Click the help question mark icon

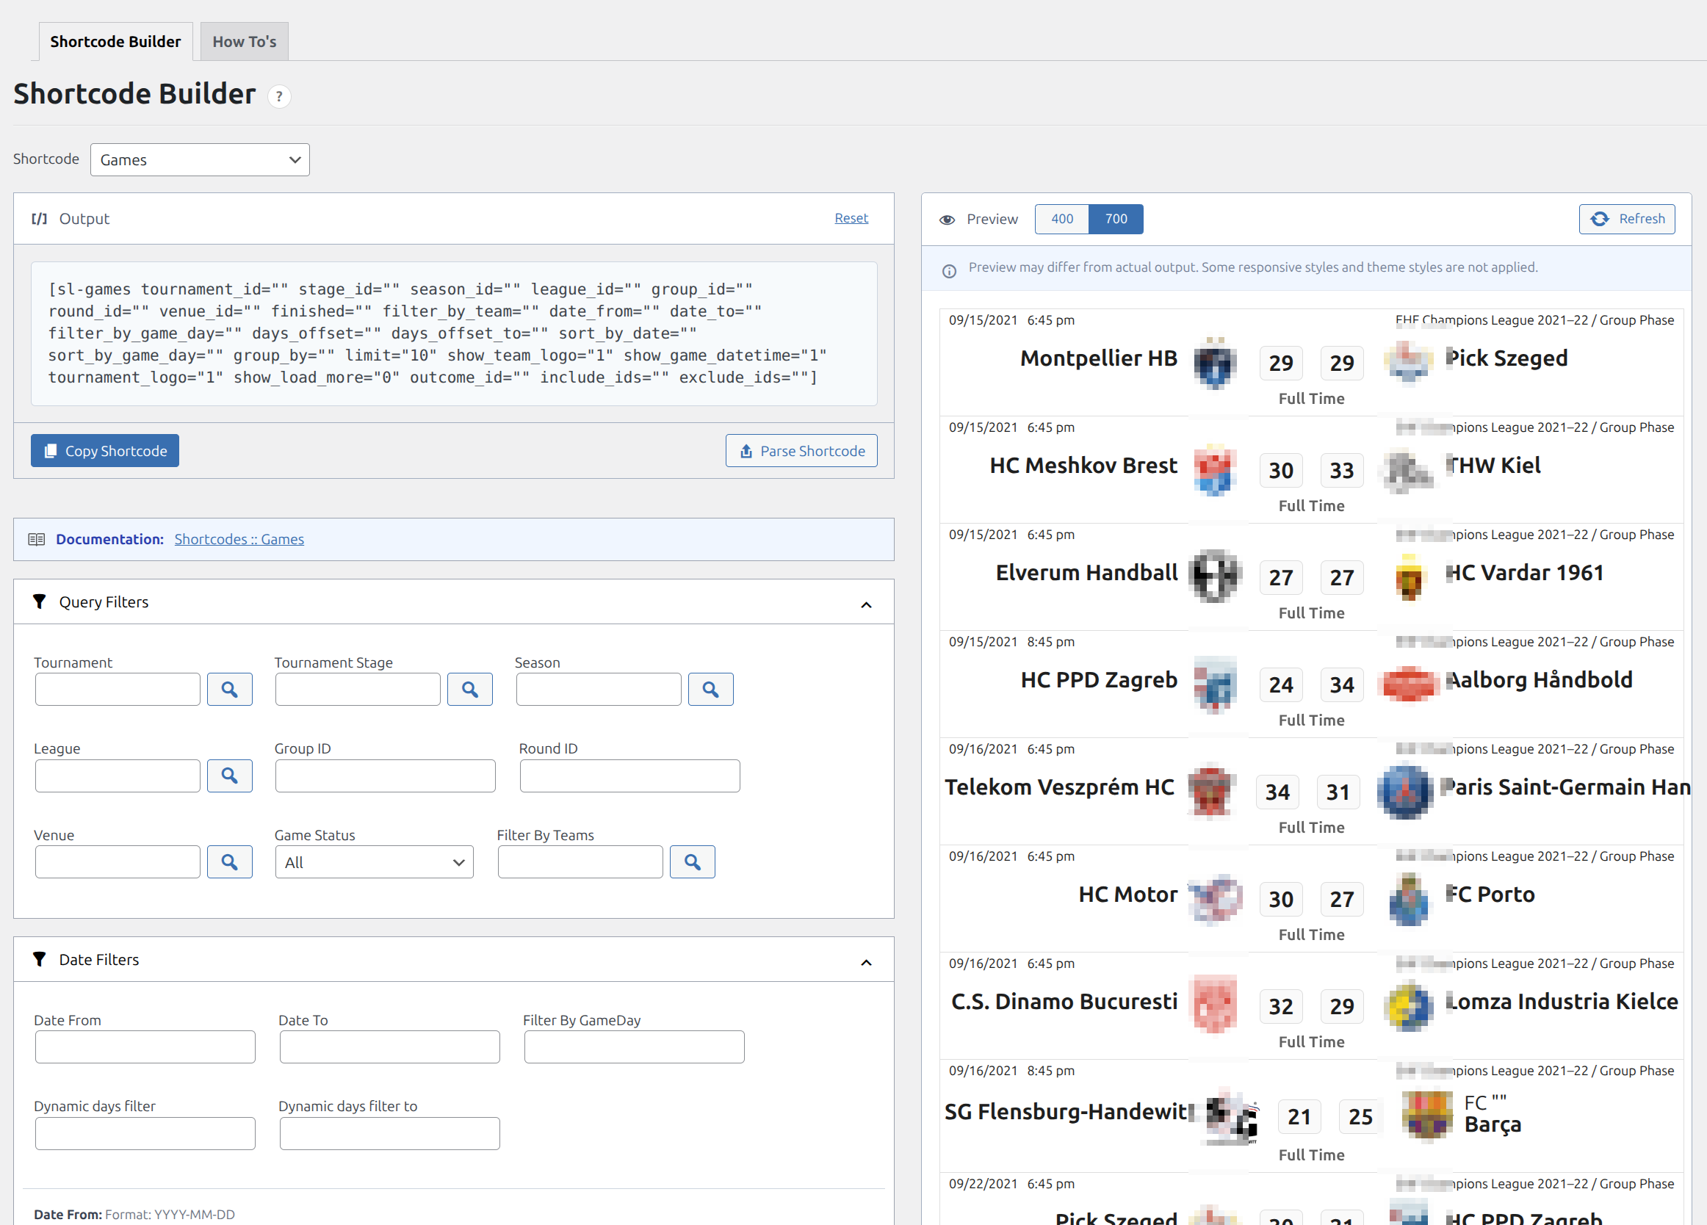(278, 96)
